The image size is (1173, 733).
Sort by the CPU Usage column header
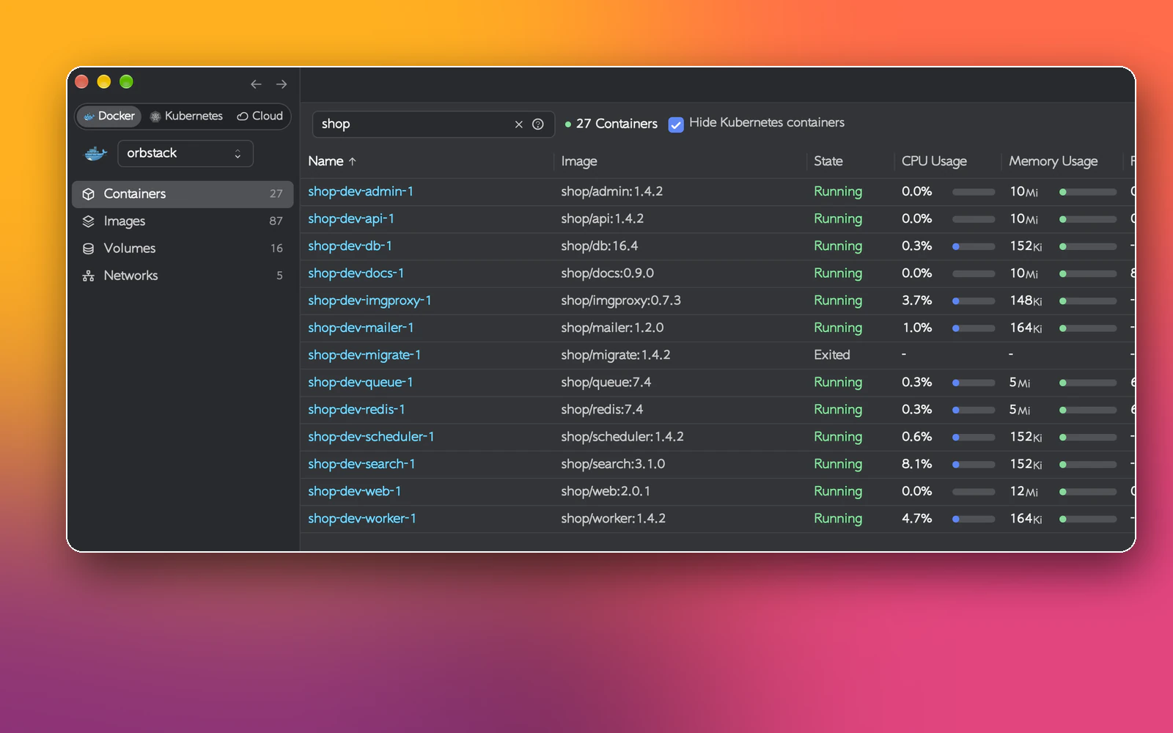click(934, 161)
